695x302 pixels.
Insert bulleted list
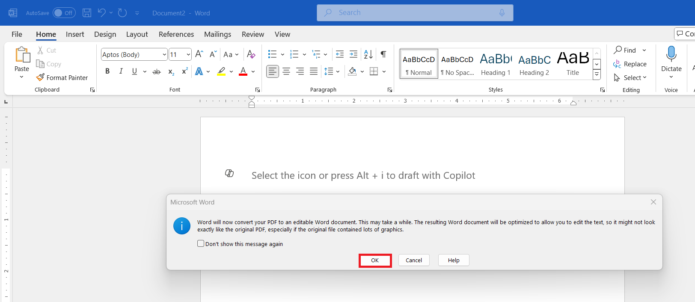click(x=272, y=54)
